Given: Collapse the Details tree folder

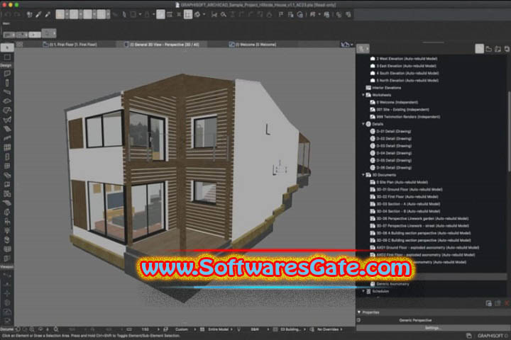Looking at the screenshot, I should [363, 124].
